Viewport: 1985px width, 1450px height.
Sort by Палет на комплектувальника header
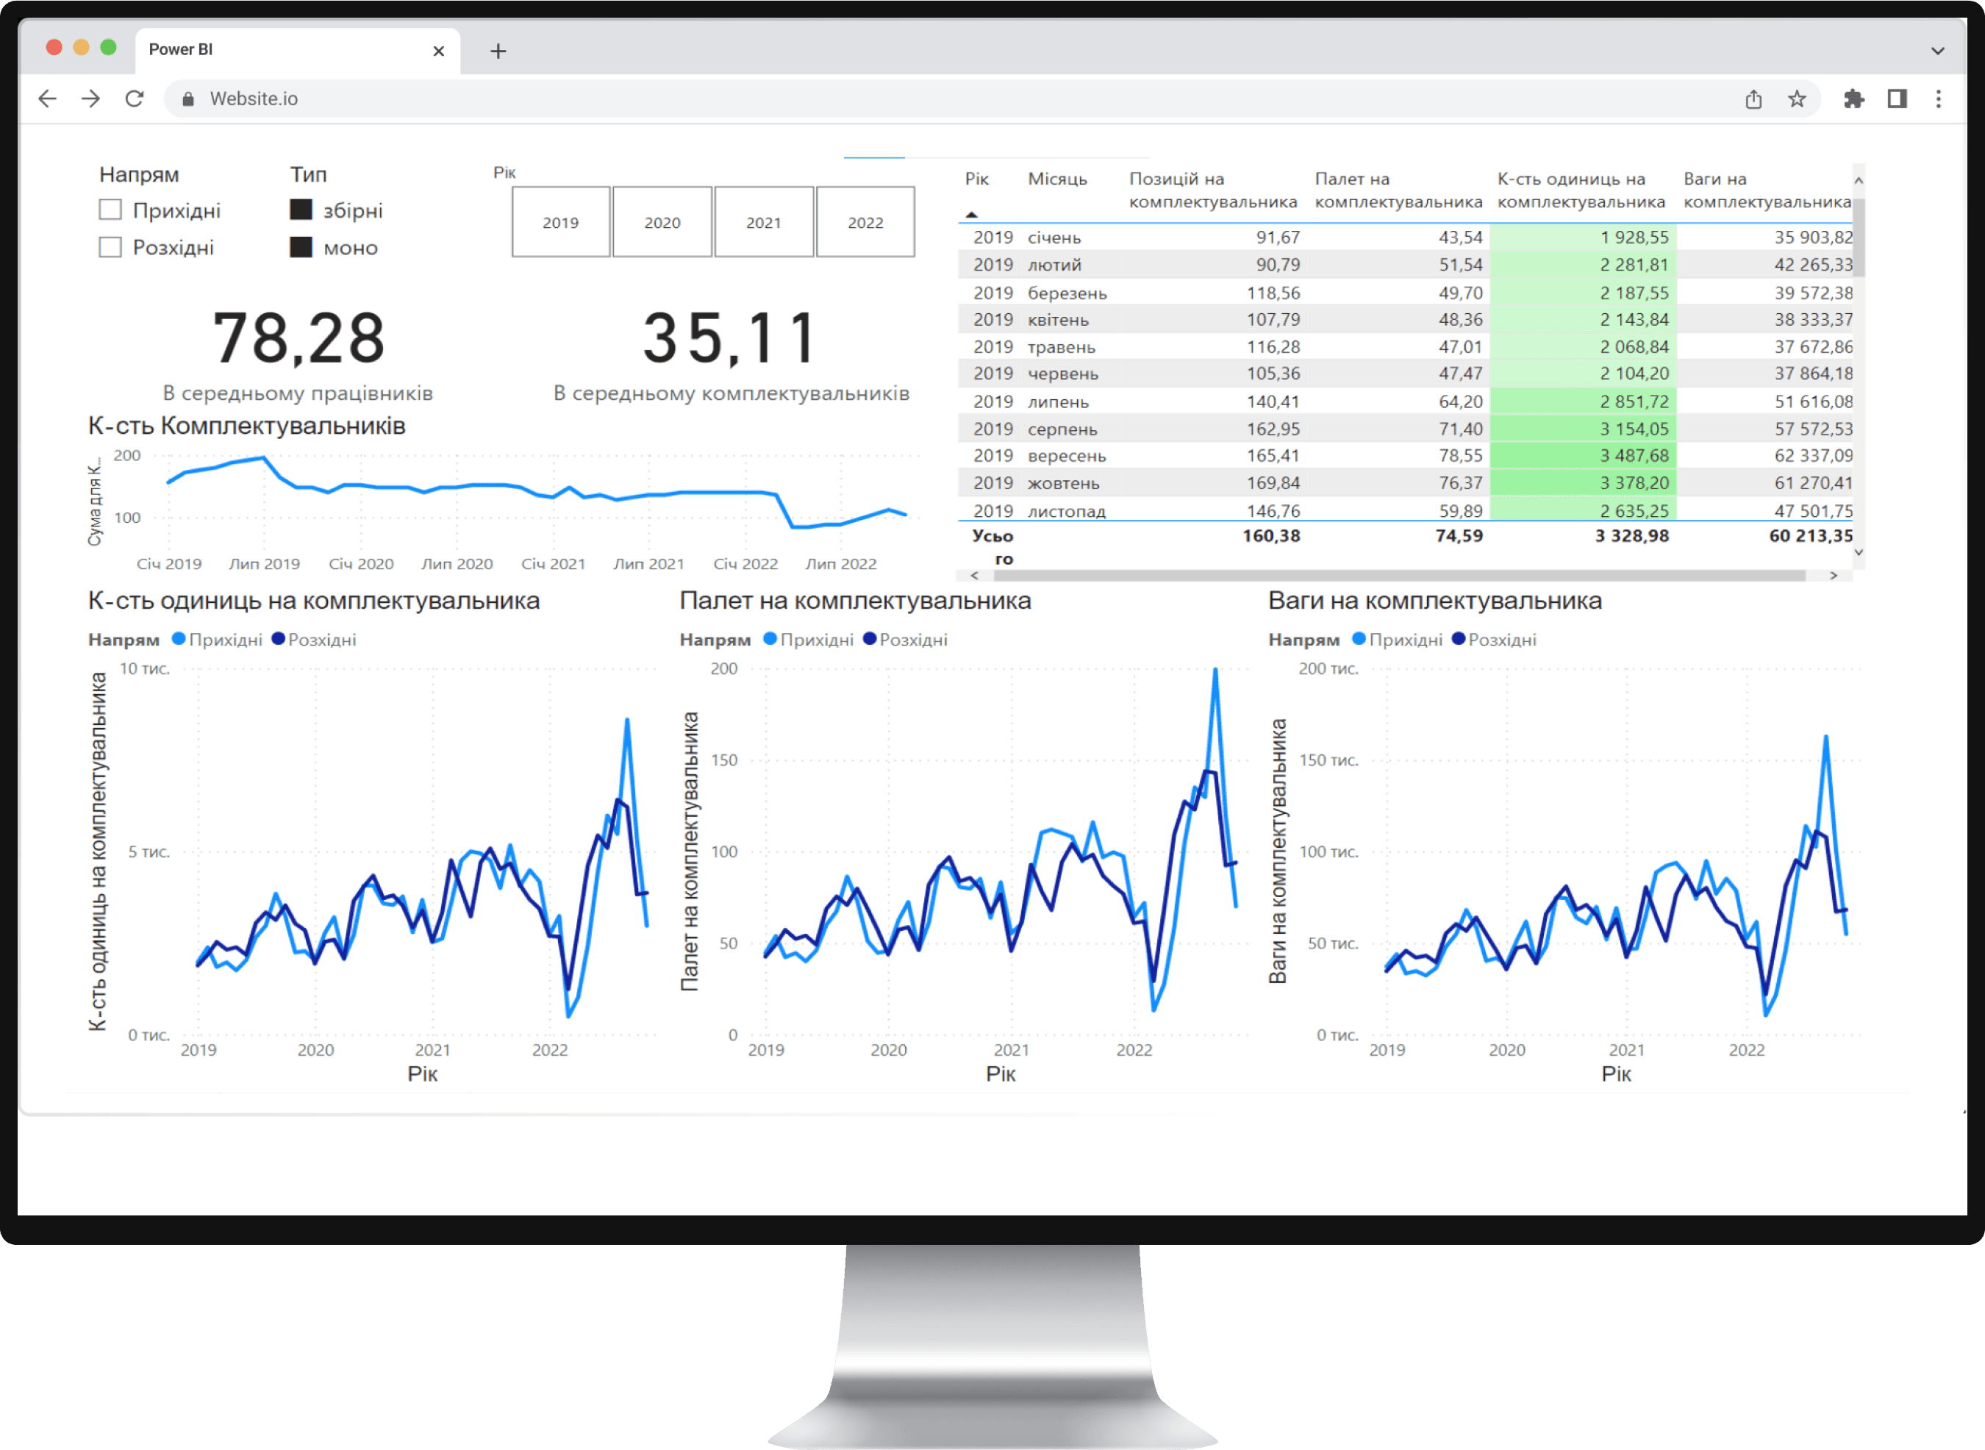pyautogui.click(x=1398, y=190)
